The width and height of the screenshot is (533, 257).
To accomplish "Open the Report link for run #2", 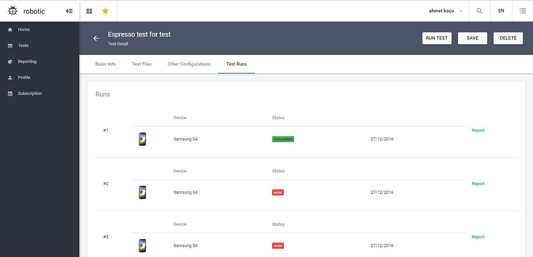I will pyautogui.click(x=478, y=184).
